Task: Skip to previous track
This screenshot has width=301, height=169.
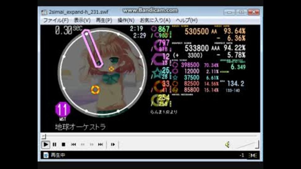Action: [x=73, y=145]
